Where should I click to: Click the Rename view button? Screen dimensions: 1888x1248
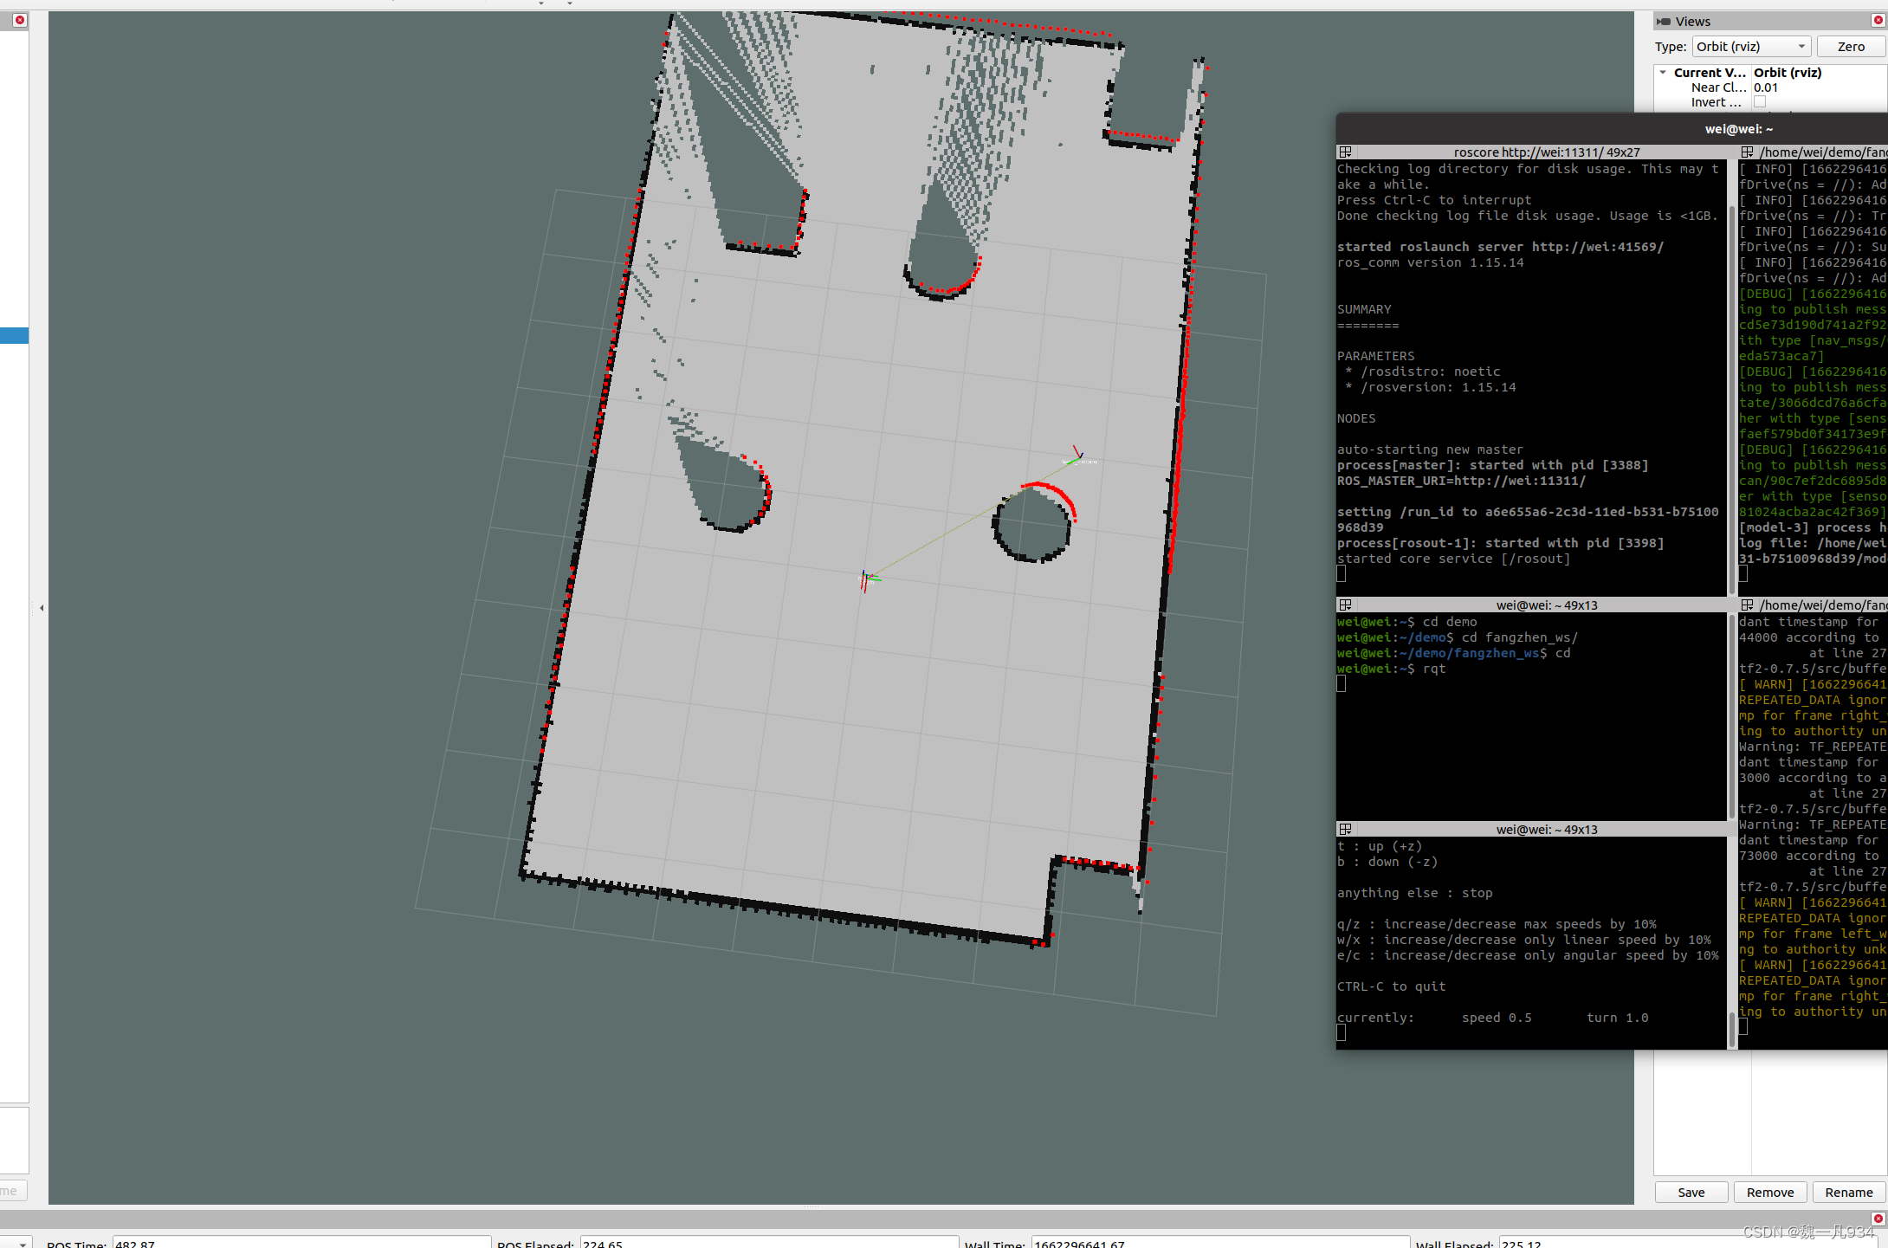(x=1848, y=1193)
